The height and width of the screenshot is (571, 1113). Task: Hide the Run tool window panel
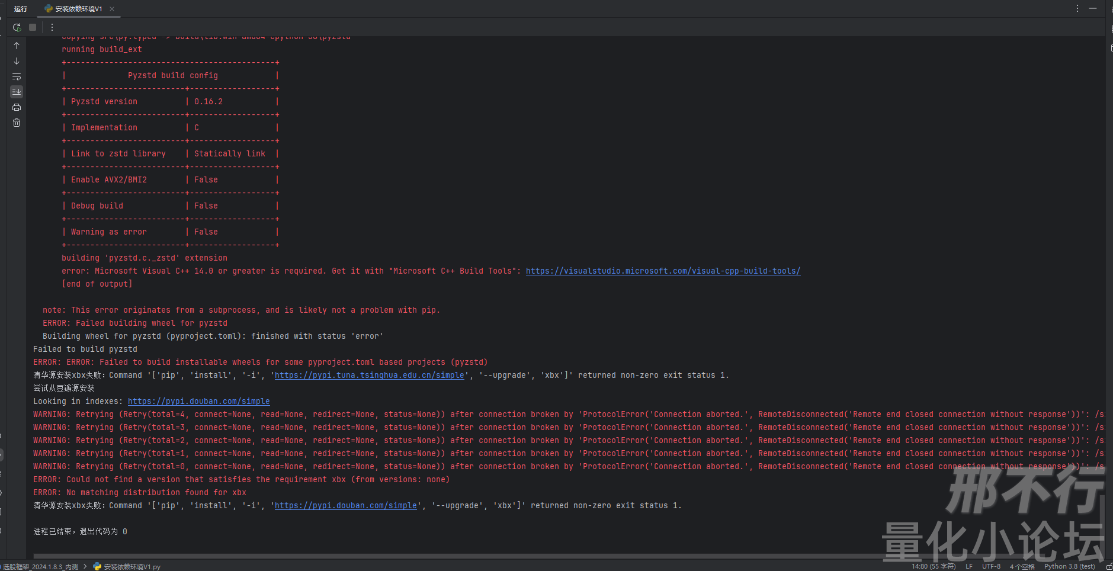point(1093,8)
